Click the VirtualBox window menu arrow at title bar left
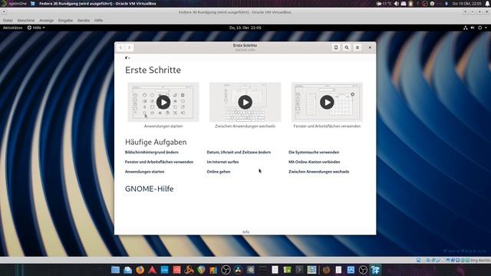The width and height of the screenshot is (491, 276). point(4,12)
